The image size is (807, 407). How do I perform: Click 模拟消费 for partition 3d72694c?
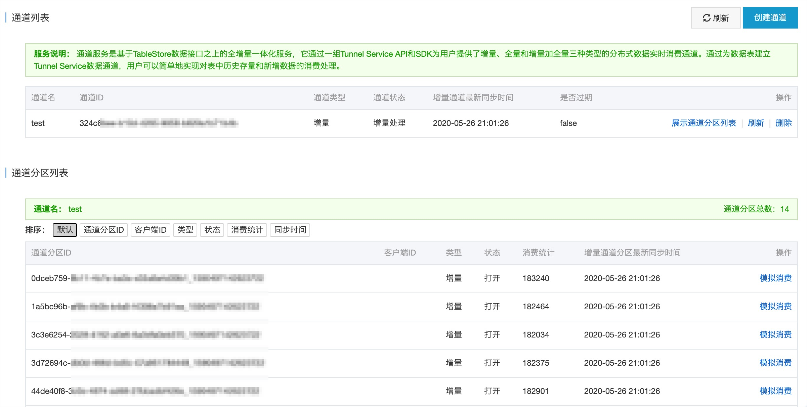point(775,363)
